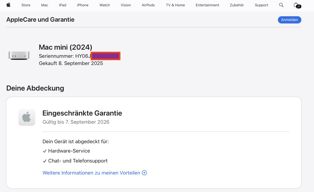Screen dimensions: 314x192
Task: Go to the iPad section
Action: pos(63,5)
